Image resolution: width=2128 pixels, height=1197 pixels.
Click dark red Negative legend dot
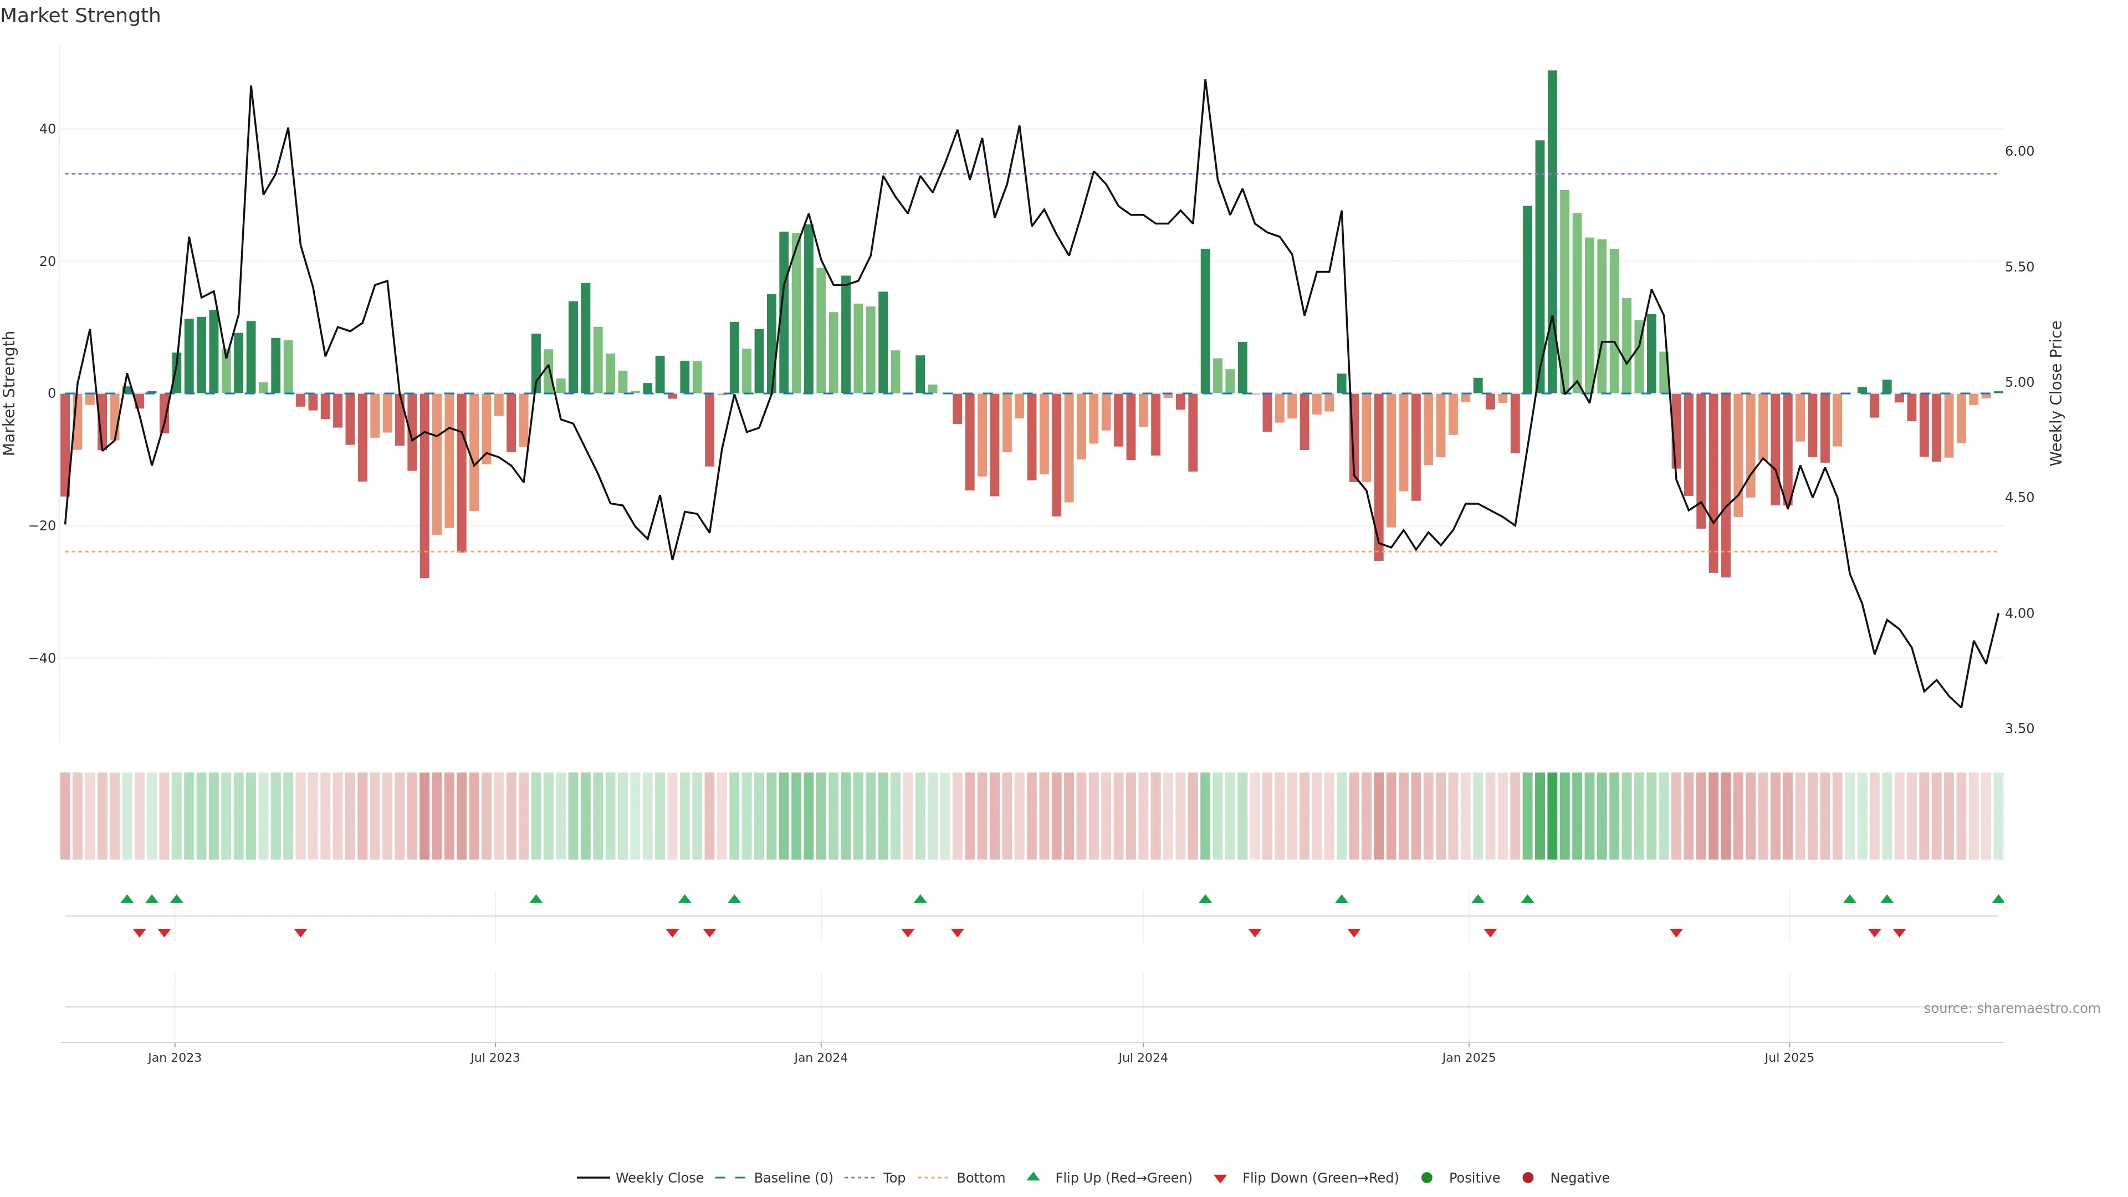(1527, 1178)
